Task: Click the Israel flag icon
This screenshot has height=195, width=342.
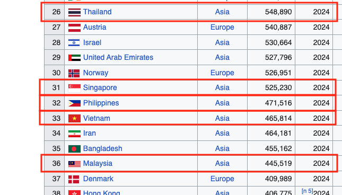Action: point(74,43)
